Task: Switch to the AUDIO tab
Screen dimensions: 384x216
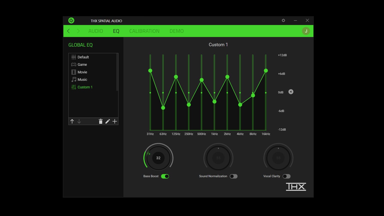Action: (95, 31)
